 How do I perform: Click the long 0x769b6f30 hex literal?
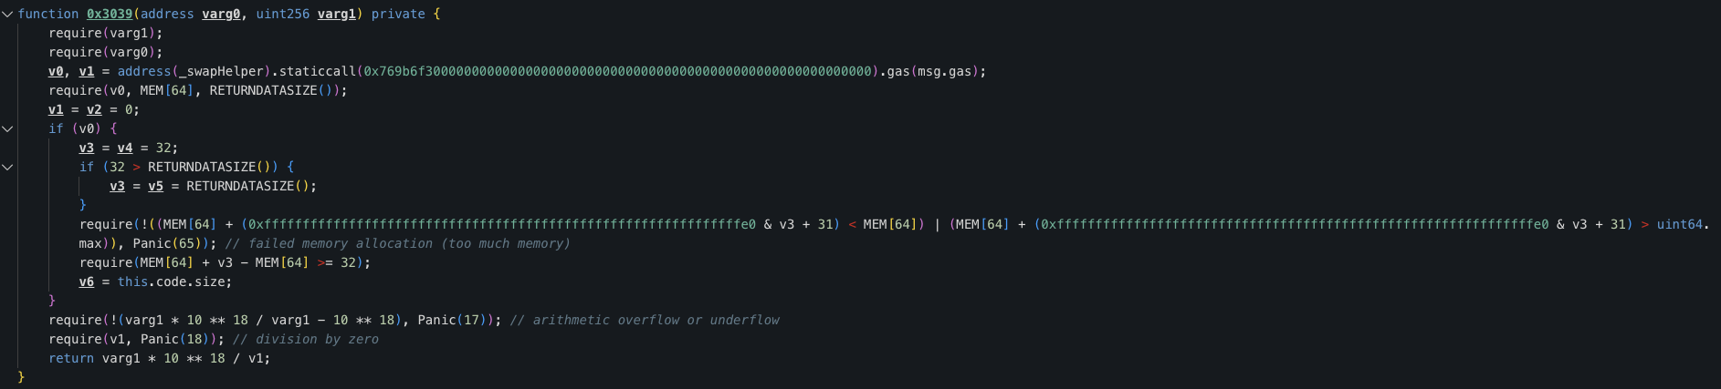619,71
